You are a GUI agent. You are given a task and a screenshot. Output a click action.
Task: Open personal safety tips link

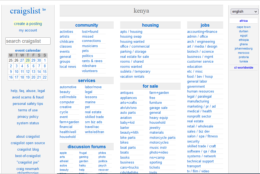[28, 104]
